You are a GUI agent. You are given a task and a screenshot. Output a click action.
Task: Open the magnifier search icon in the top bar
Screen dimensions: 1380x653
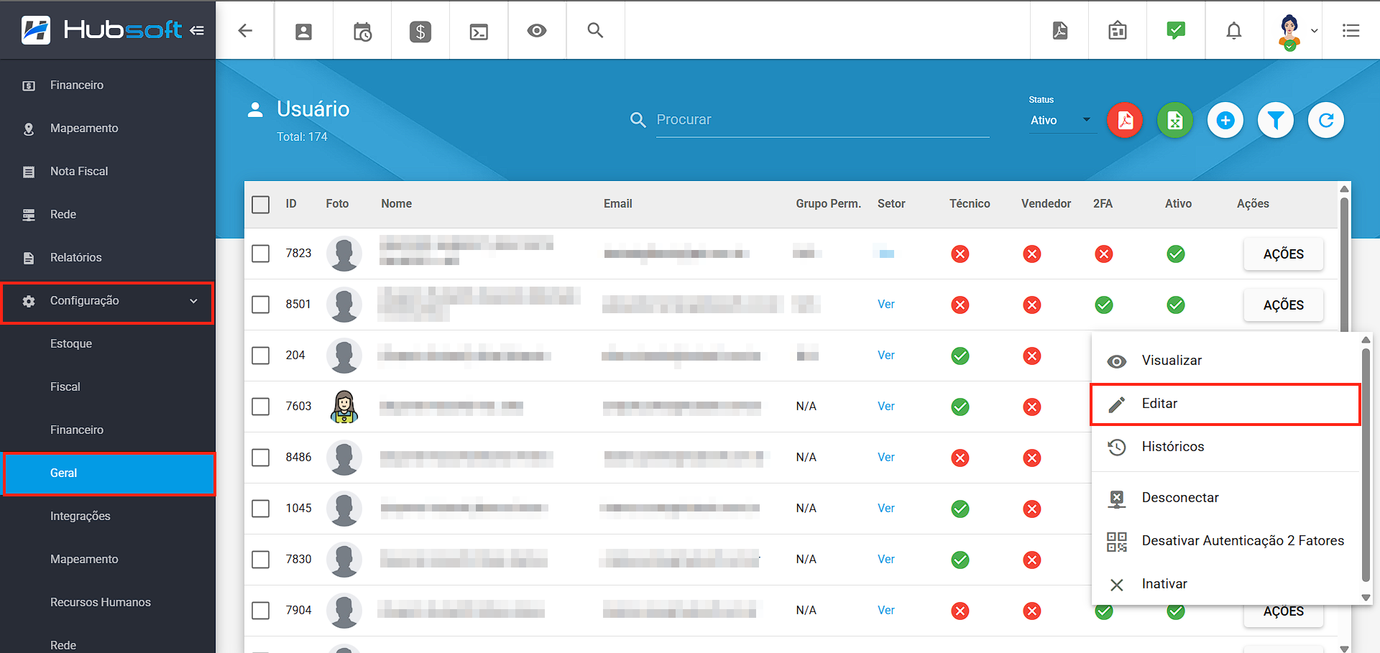click(x=595, y=30)
